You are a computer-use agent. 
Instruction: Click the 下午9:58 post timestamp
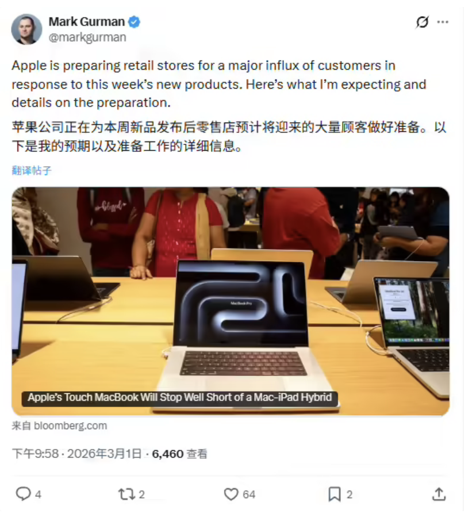tap(35, 454)
